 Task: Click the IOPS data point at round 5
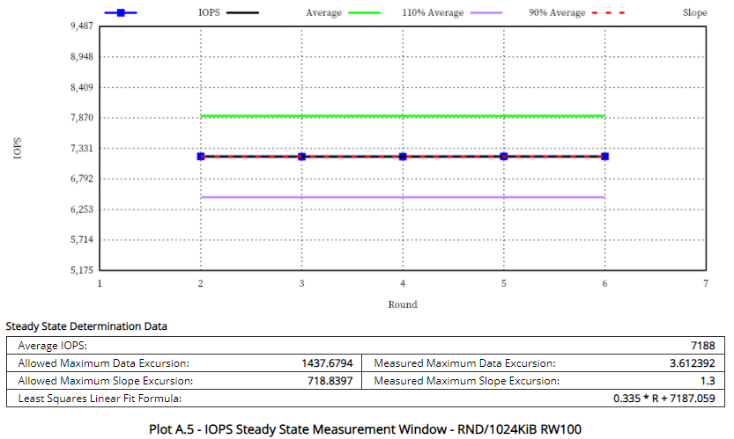[504, 156]
